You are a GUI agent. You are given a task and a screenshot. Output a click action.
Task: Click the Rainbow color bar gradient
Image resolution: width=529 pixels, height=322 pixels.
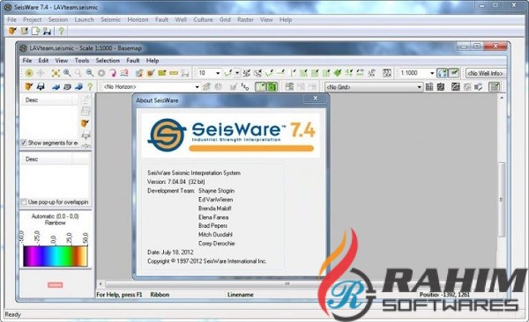click(x=56, y=256)
